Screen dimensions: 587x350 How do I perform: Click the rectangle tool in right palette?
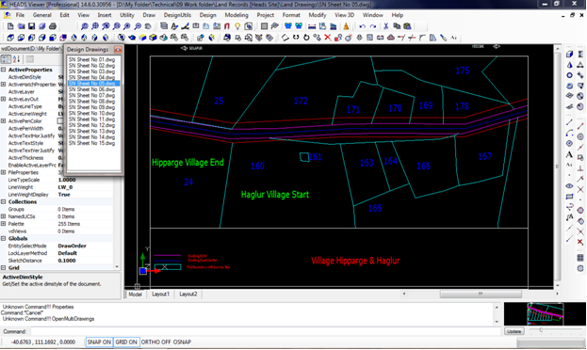click(x=569, y=197)
